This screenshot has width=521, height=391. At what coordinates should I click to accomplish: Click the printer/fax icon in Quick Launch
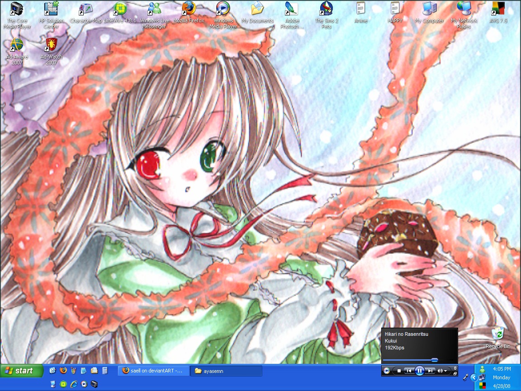click(x=95, y=370)
